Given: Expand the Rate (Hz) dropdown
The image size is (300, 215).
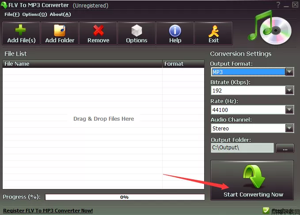Looking at the screenshot, I should point(289,110).
